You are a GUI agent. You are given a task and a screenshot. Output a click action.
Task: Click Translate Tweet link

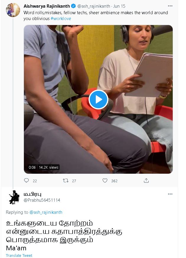click(19, 255)
